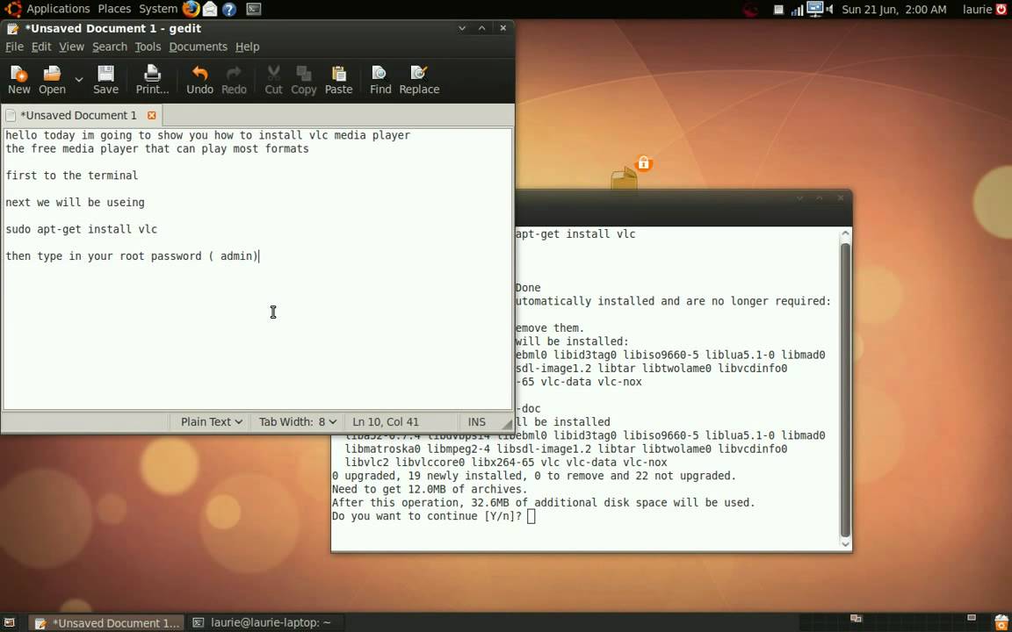Open the Search menu
The width and height of the screenshot is (1012, 632).
pyautogui.click(x=110, y=47)
